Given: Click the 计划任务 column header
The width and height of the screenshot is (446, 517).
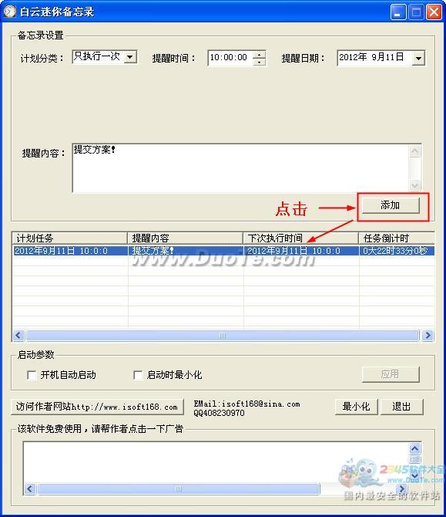Looking at the screenshot, I should [70, 238].
